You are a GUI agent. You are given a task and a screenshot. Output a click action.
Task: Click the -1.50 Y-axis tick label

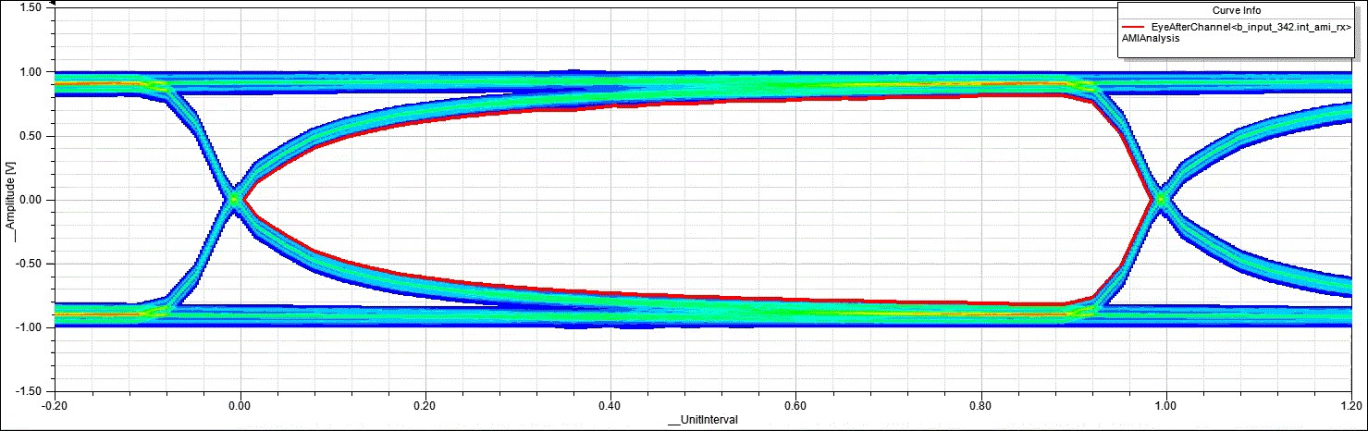click(x=31, y=390)
